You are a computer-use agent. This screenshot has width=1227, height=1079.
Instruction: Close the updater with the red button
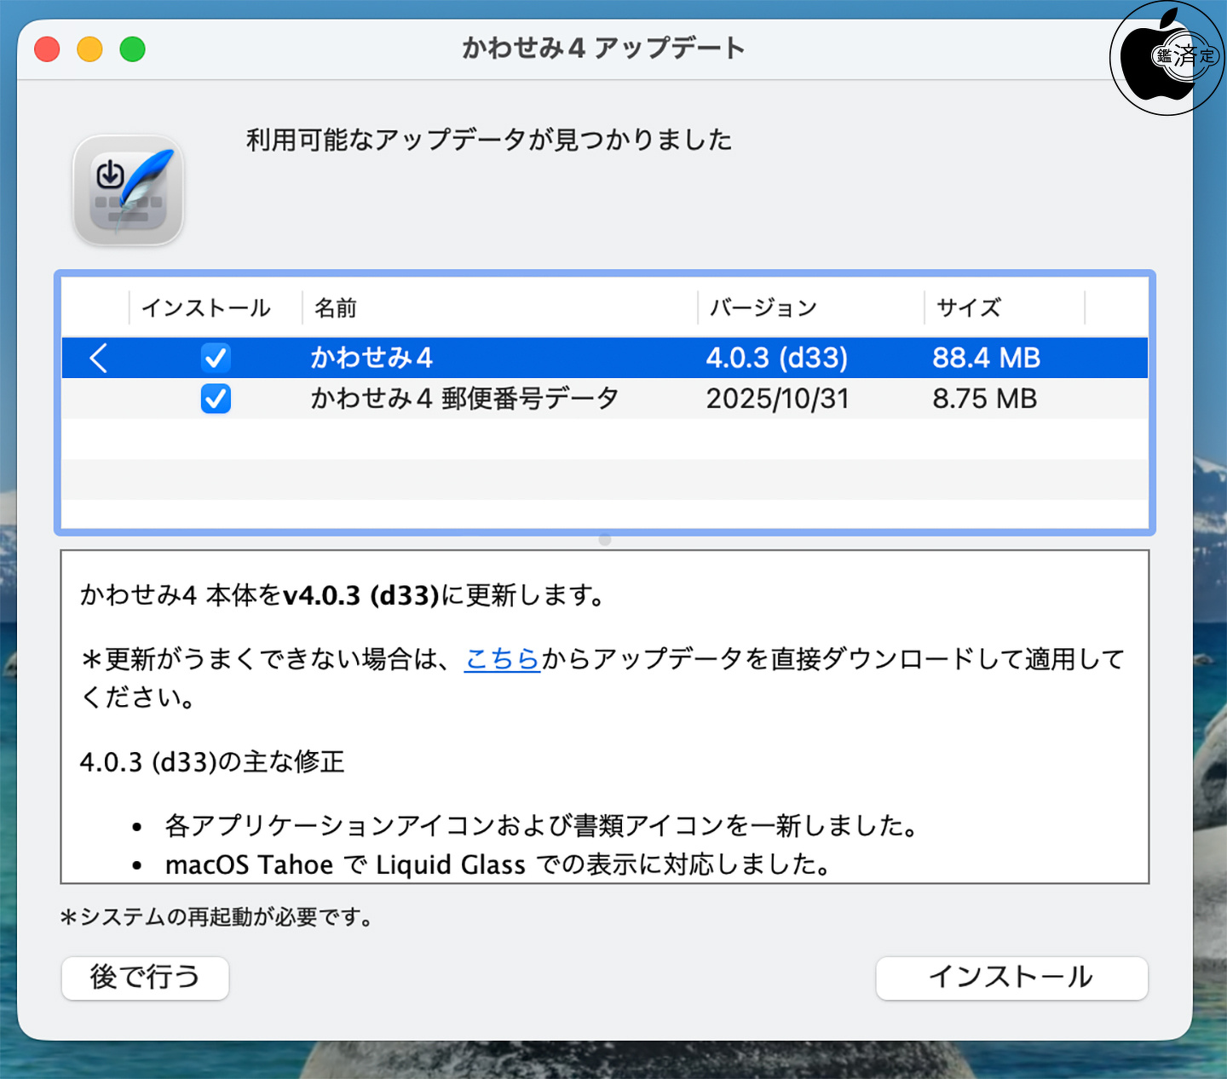tap(47, 49)
